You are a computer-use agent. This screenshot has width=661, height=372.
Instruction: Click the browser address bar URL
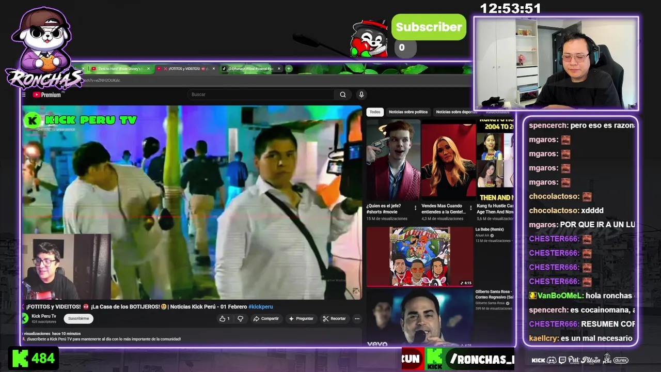[x=102, y=81]
